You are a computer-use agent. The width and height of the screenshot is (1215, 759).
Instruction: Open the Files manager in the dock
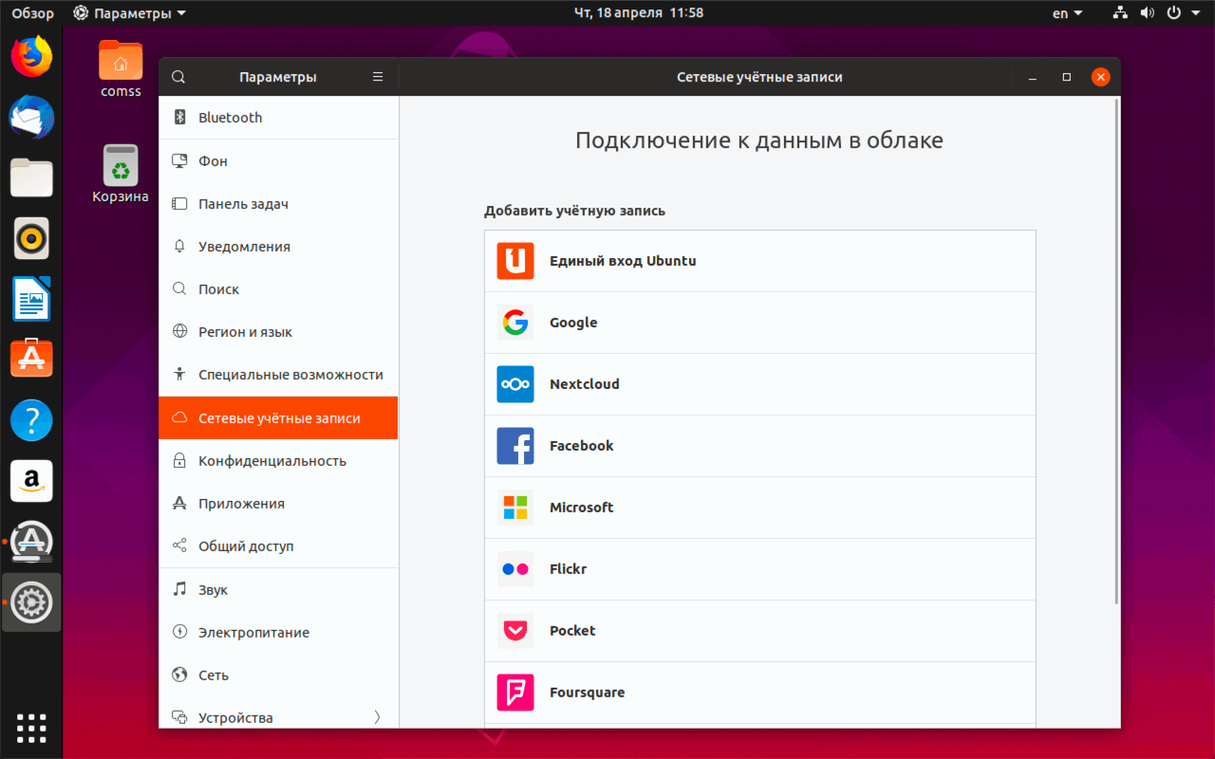[x=31, y=177]
